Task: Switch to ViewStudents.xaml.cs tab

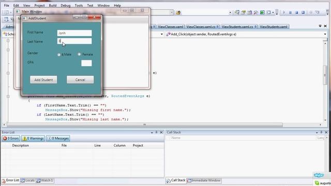Action: 239,27
